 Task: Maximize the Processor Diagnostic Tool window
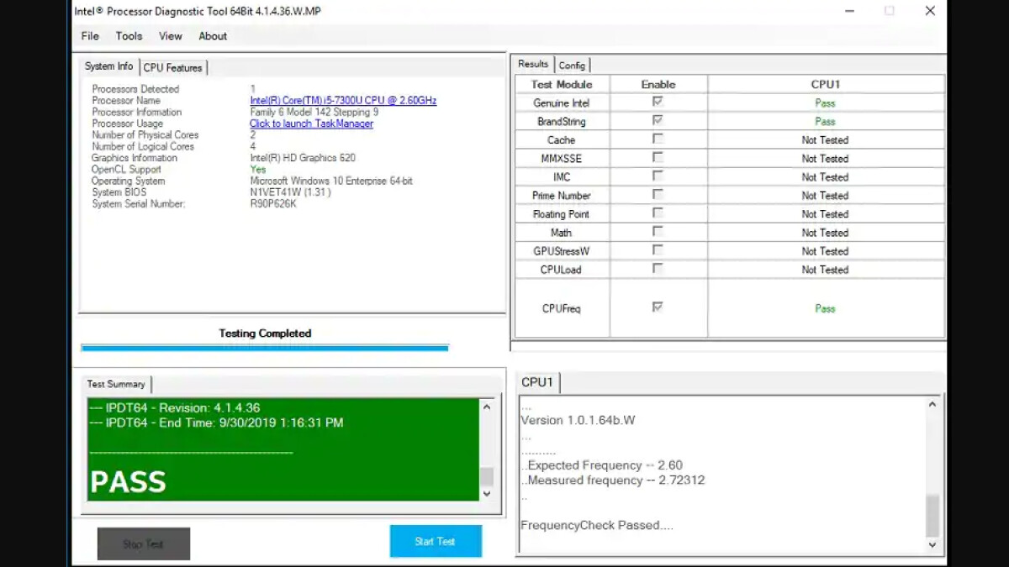889,11
